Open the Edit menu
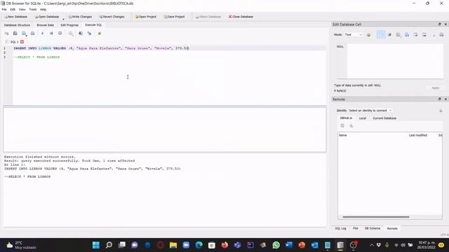This screenshot has height=252, width=449. pyautogui.click(x=13, y=9)
